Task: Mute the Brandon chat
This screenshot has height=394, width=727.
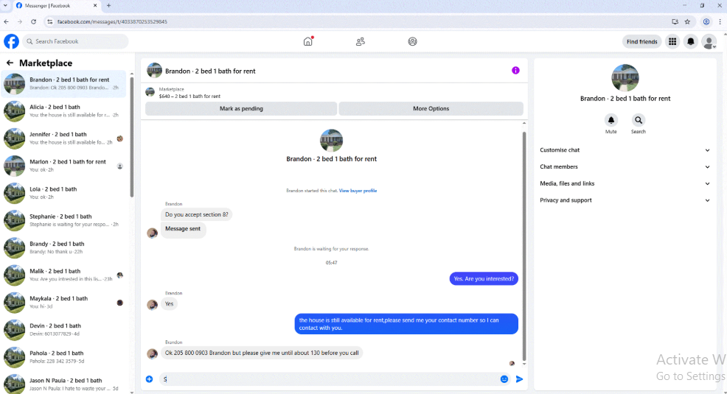Action: (x=611, y=120)
